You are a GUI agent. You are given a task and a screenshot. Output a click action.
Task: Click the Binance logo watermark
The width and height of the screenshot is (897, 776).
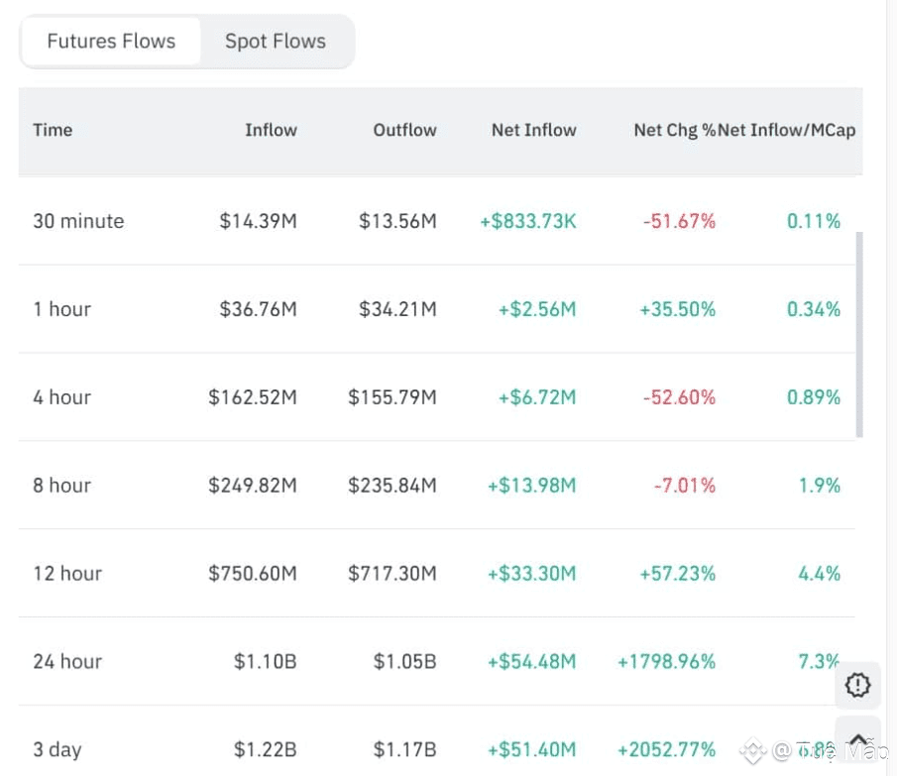coord(753,751)
